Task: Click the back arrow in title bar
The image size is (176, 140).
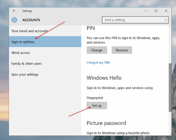Action: pyautogui.click(x=14, y=11)
